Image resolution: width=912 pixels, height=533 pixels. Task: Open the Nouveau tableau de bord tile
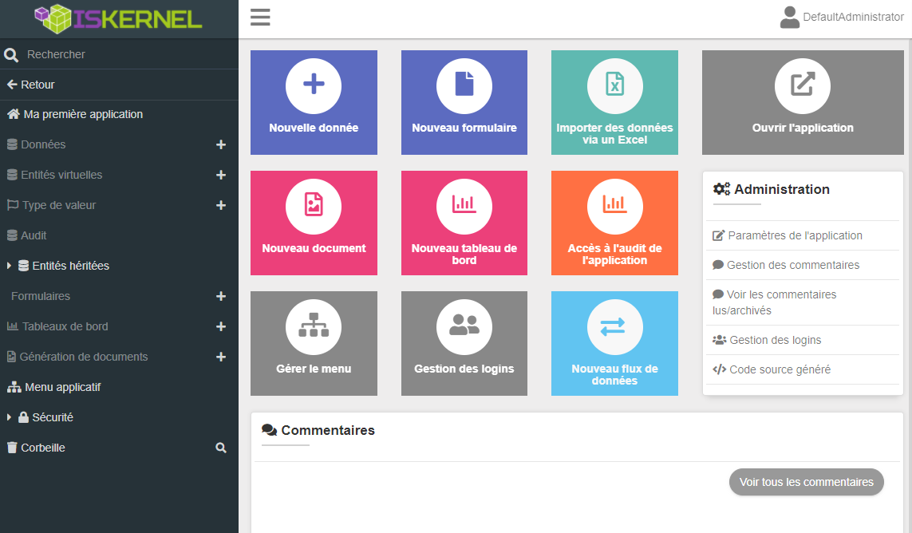[x=464, y=222]
